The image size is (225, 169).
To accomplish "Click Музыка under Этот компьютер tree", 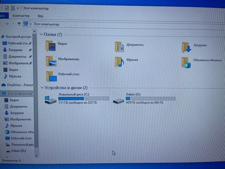I will click(14, 126).
